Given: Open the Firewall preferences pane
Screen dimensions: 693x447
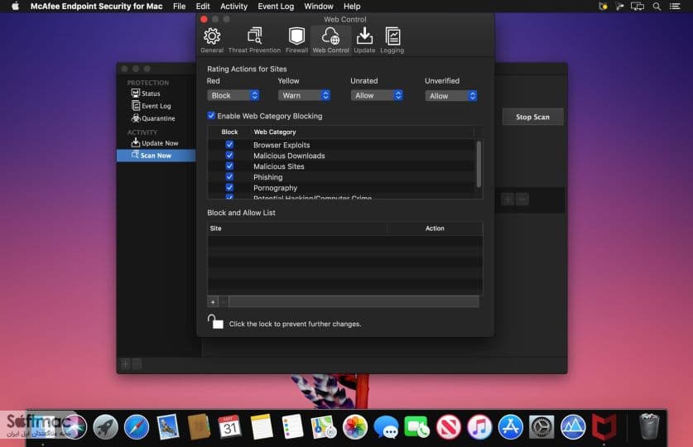Looking at the screenshot, I should tap(296, 41).
